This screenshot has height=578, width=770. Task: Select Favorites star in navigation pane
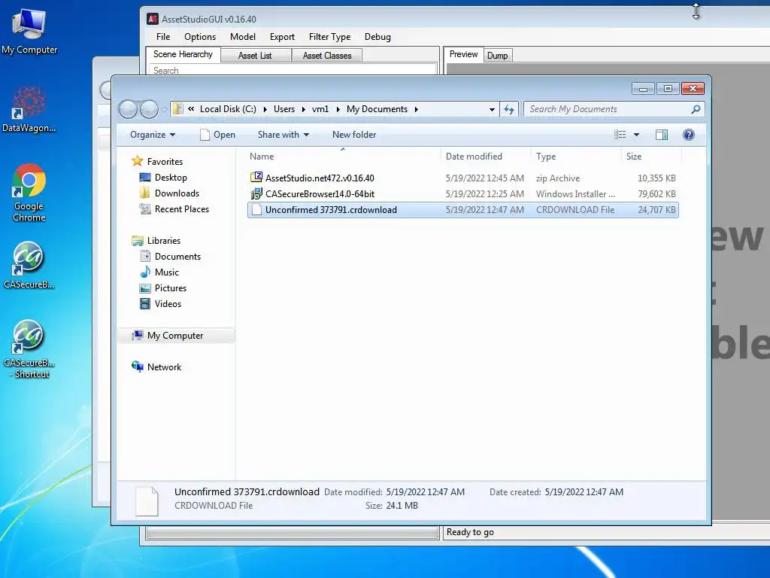point(138,161)
